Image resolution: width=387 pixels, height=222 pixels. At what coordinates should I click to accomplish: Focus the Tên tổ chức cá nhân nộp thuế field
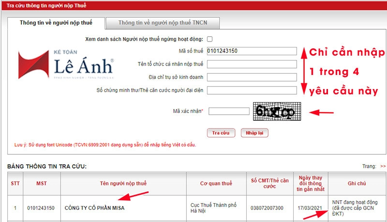(251, 64)
